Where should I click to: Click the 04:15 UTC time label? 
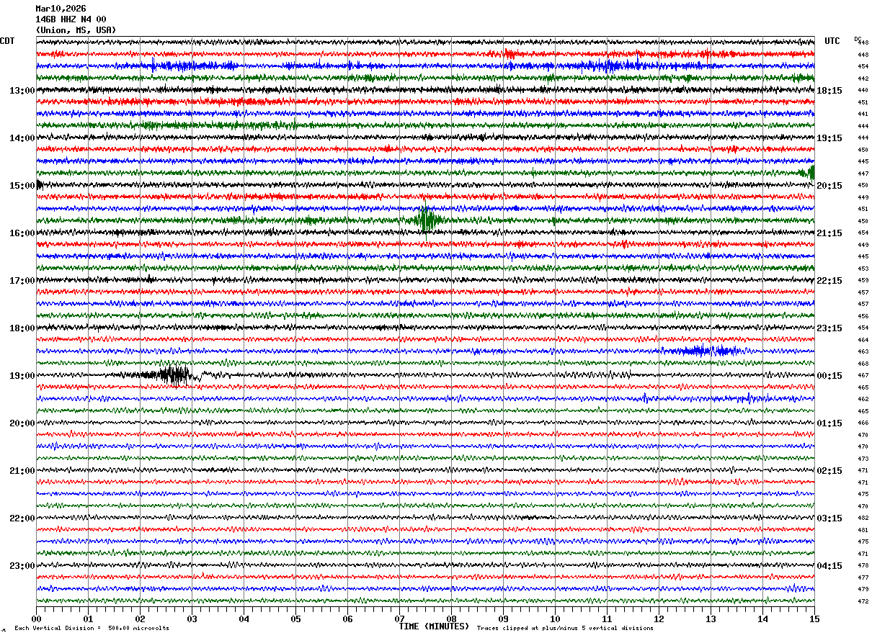(x=829, y=566)
